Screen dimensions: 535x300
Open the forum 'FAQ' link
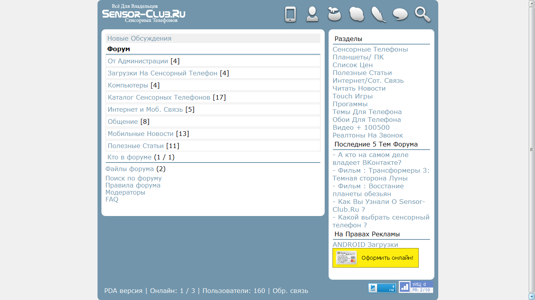pyautogui.click(x=112, y=199)
